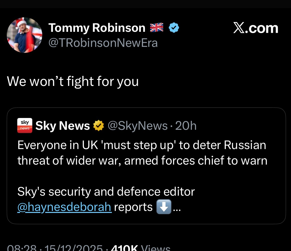Click the Sky News logo avatar
This screenshot has width=291, height=251.
tap(25, 125)
